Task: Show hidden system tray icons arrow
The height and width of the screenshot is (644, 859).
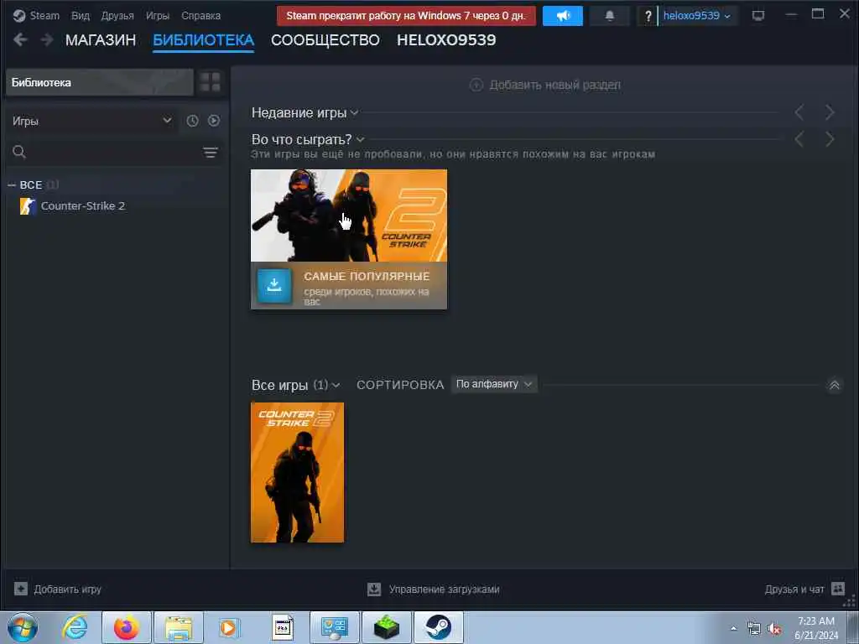Action: 733,628
